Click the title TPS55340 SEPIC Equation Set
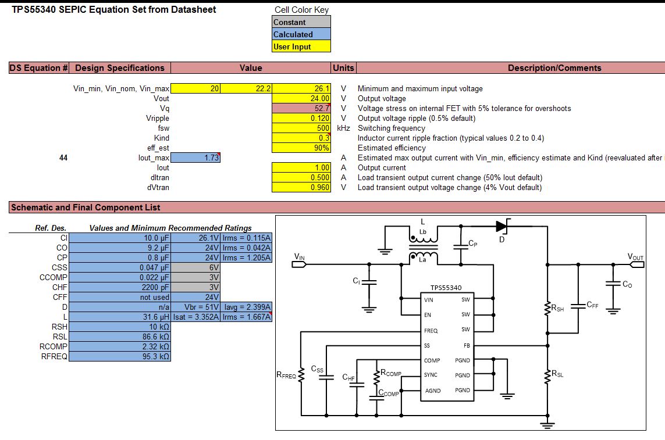 coord(113,9)
